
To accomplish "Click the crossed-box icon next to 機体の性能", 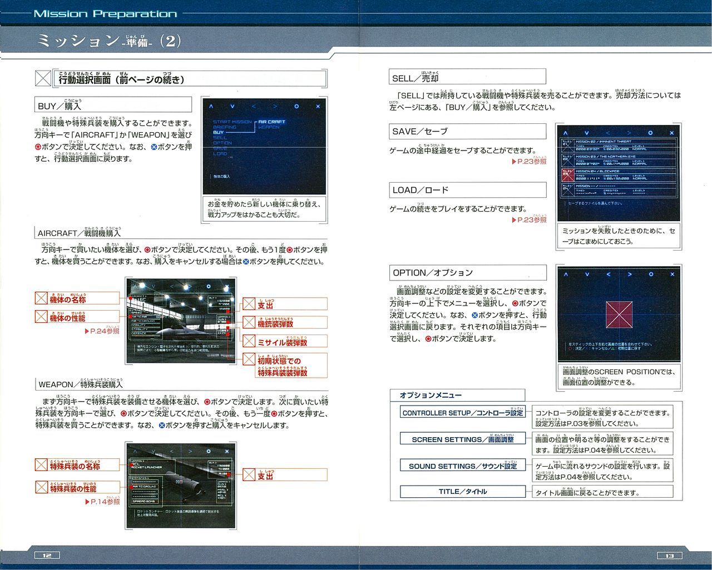I will coord(41,317).
